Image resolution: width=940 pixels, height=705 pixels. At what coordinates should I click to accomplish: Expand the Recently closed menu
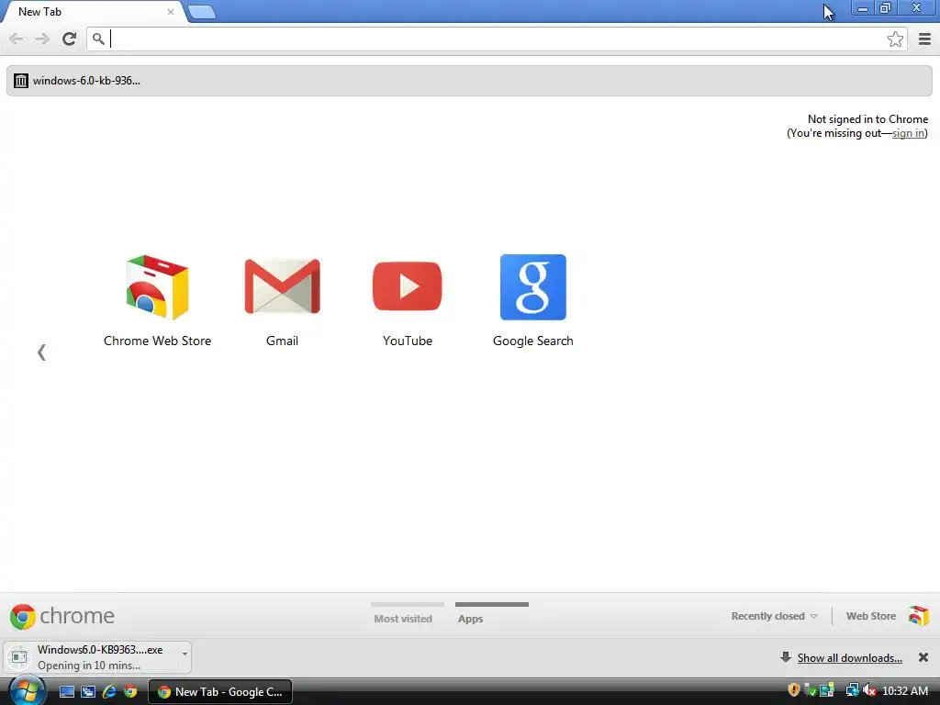774,616
